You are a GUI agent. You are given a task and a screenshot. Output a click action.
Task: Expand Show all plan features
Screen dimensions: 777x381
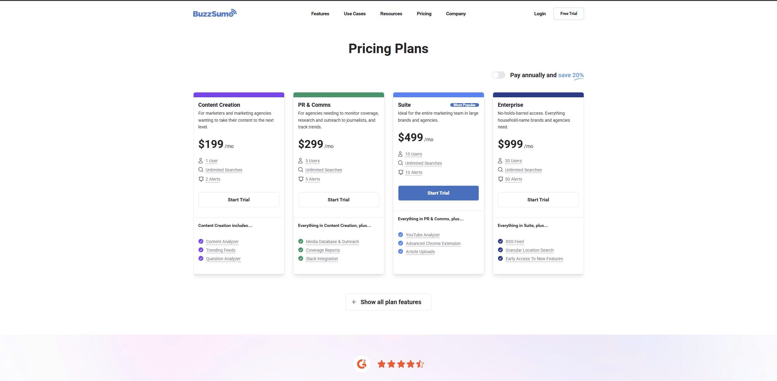(x=388, y=302)
